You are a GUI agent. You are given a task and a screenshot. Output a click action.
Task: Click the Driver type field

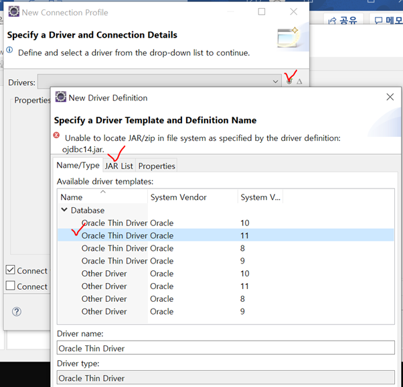[x=226, y=378]
